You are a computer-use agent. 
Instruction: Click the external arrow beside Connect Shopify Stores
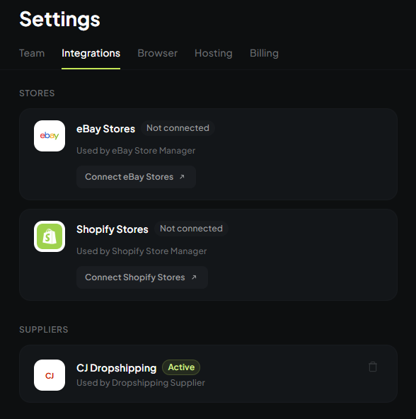pos(194,277)
